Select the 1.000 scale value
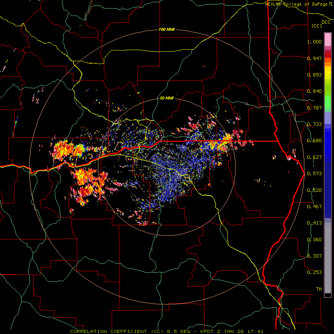The height and width of the screenshot is (334, 334). pyautogui.click(x=314, y=42)
